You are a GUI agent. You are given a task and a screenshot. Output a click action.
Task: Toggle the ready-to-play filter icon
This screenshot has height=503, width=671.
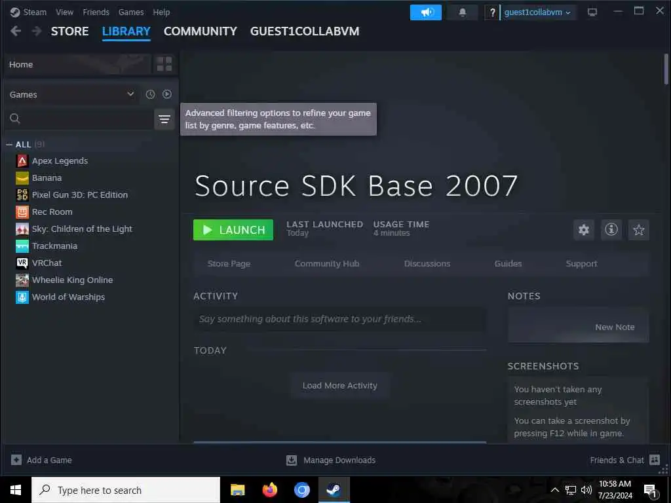167,94
